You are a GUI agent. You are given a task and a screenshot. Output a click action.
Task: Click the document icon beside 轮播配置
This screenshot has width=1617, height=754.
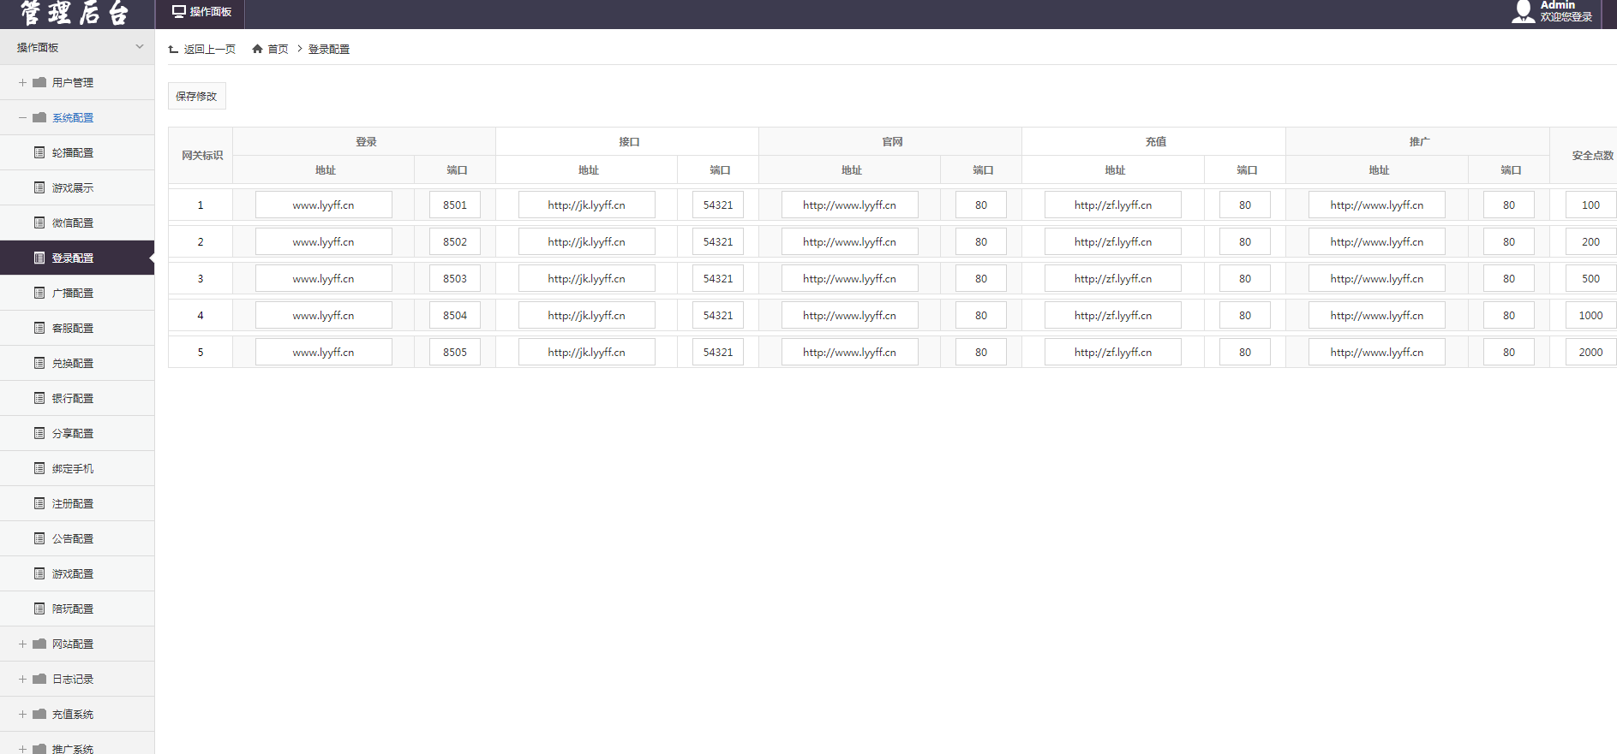click(39, 152)
